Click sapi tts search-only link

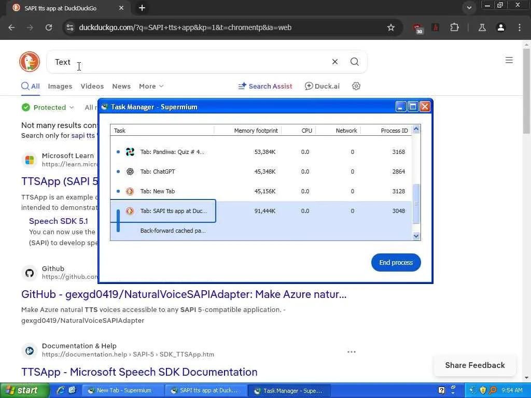(x=83, y=135)
